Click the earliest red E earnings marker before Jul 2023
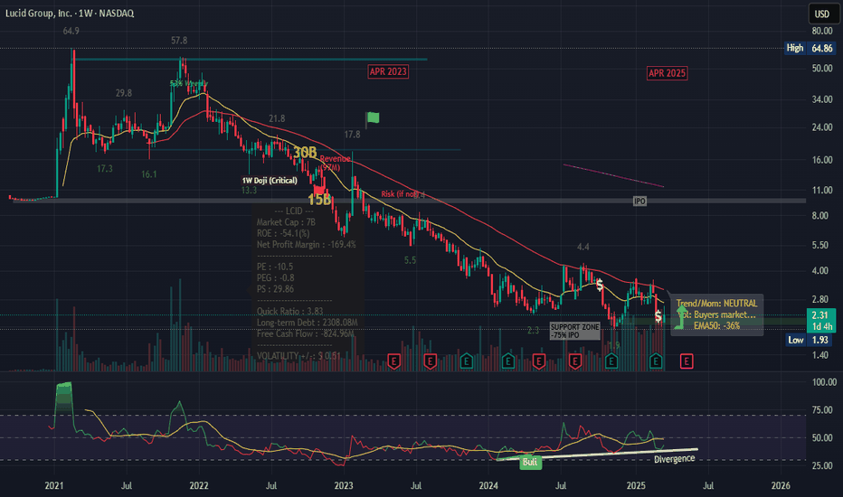 point(394,361)
